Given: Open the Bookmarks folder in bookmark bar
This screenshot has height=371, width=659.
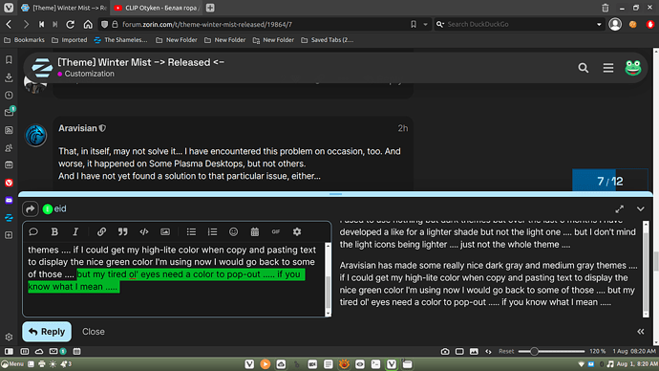Looking at the screenshot, I should point(25,40).
